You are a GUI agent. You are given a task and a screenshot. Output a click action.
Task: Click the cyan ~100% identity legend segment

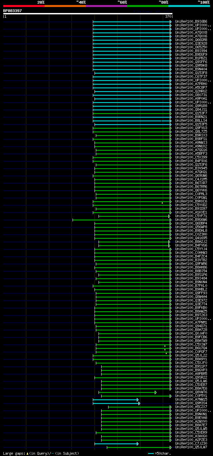(189, 6)
